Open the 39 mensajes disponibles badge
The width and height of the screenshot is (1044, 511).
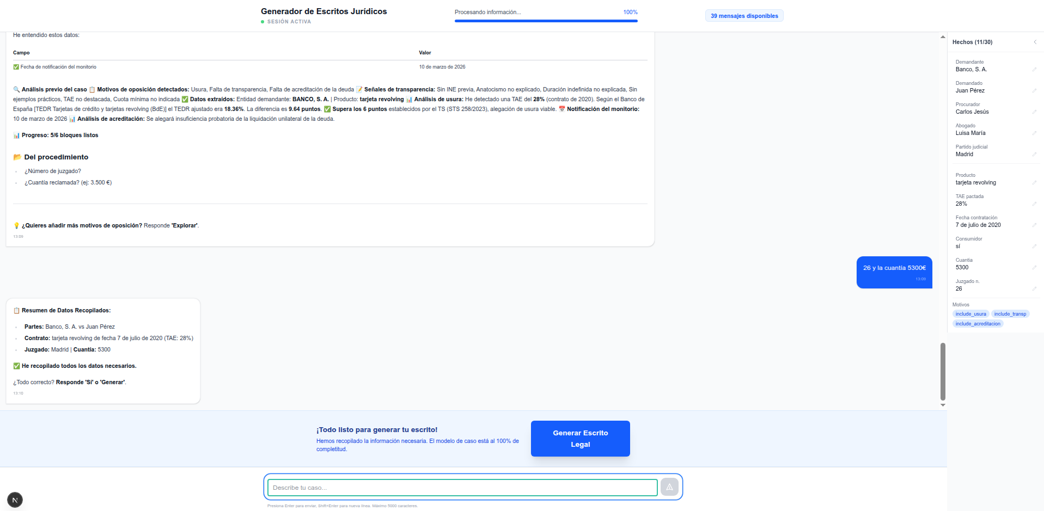(x=744, y=15)
